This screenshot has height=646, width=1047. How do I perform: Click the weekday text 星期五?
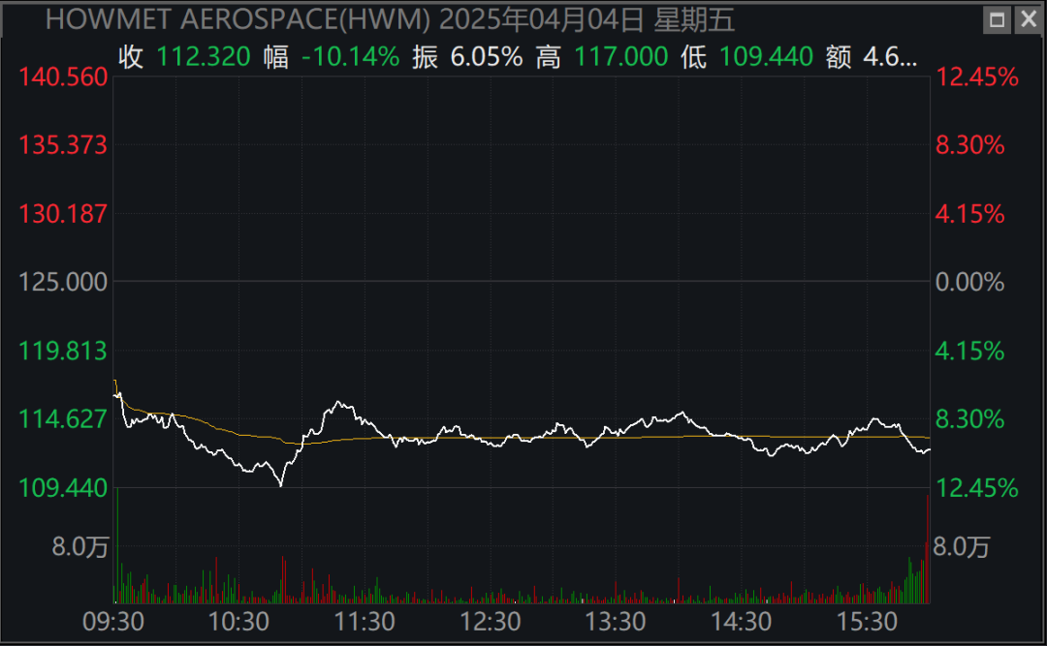pyautogui.click(x=694, y=20)
